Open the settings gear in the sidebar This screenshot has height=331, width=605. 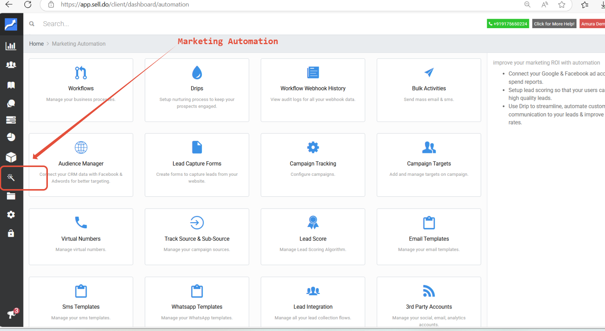click(11, 215)
